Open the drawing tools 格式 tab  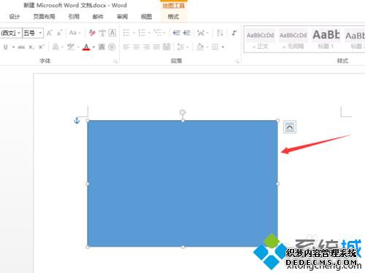[173, 17]
